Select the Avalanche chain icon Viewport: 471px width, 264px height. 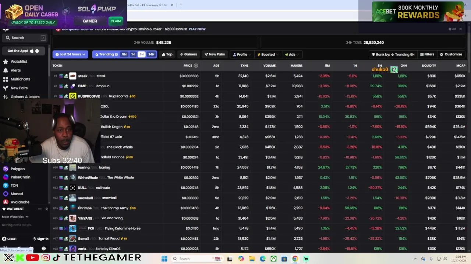(x=6, y=202)
